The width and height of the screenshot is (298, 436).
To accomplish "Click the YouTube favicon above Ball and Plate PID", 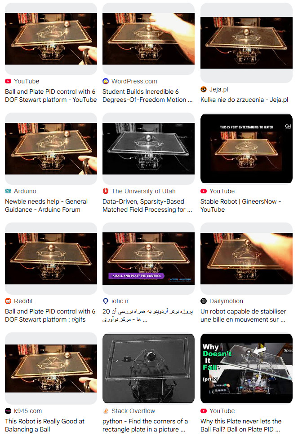I will (x=8, y=81).
